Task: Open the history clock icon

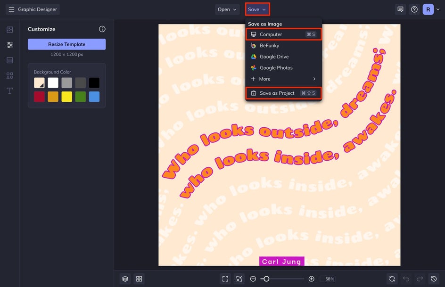Action: pos(434,279)
